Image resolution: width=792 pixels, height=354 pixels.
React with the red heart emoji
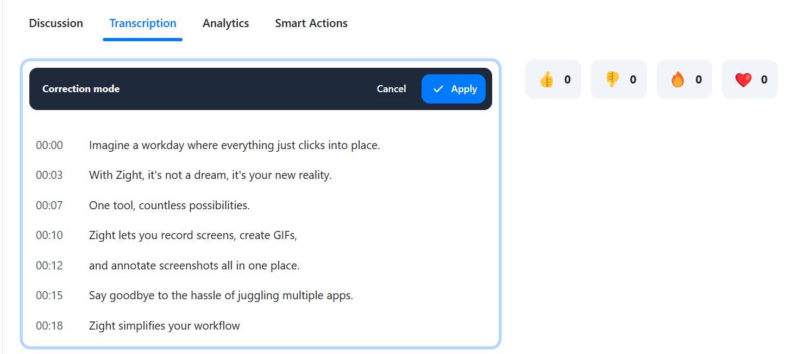click(x=750, y=80)
